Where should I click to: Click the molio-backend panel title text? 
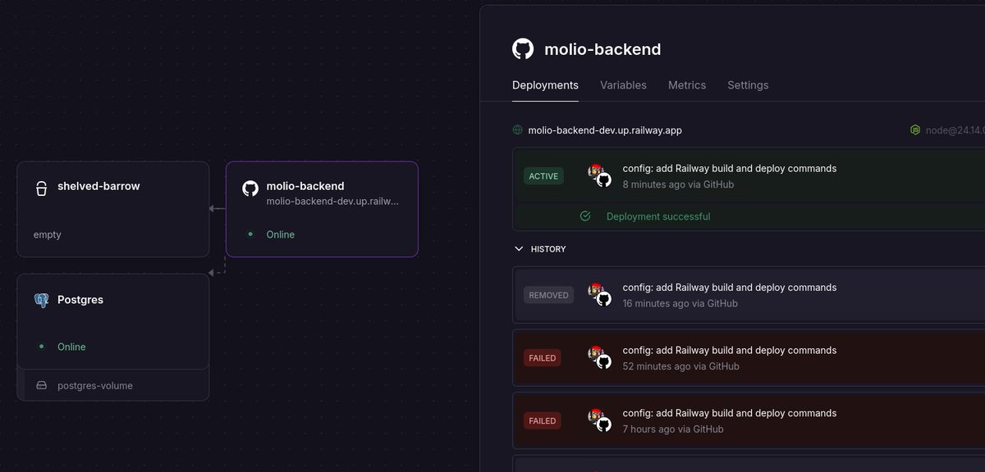tap(602, 49)
